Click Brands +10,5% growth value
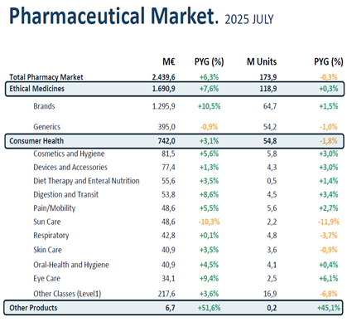 tap(209, 106)
